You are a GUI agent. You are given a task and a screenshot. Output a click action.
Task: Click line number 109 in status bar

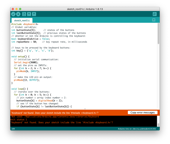(13, 129)
